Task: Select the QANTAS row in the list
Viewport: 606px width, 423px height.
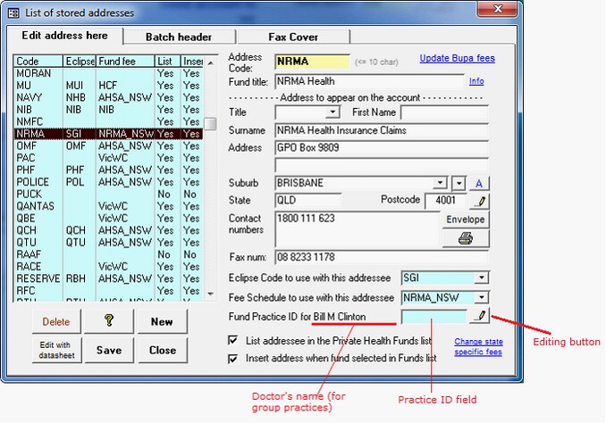Action: [x=108, y=206]
